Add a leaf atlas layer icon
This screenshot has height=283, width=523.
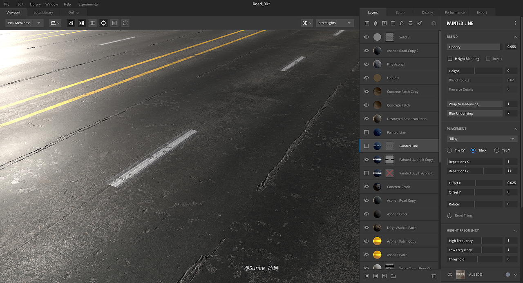[375, 23]
